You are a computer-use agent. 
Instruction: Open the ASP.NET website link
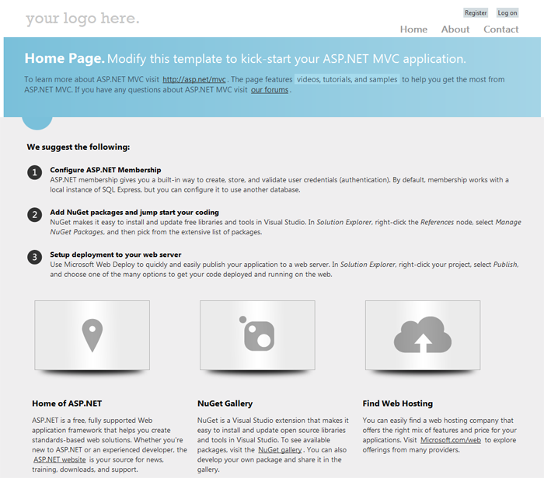[60, 459]
